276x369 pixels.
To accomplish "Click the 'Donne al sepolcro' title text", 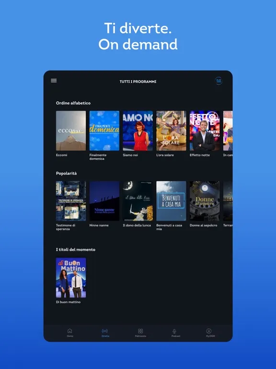I will click(204, 225).
